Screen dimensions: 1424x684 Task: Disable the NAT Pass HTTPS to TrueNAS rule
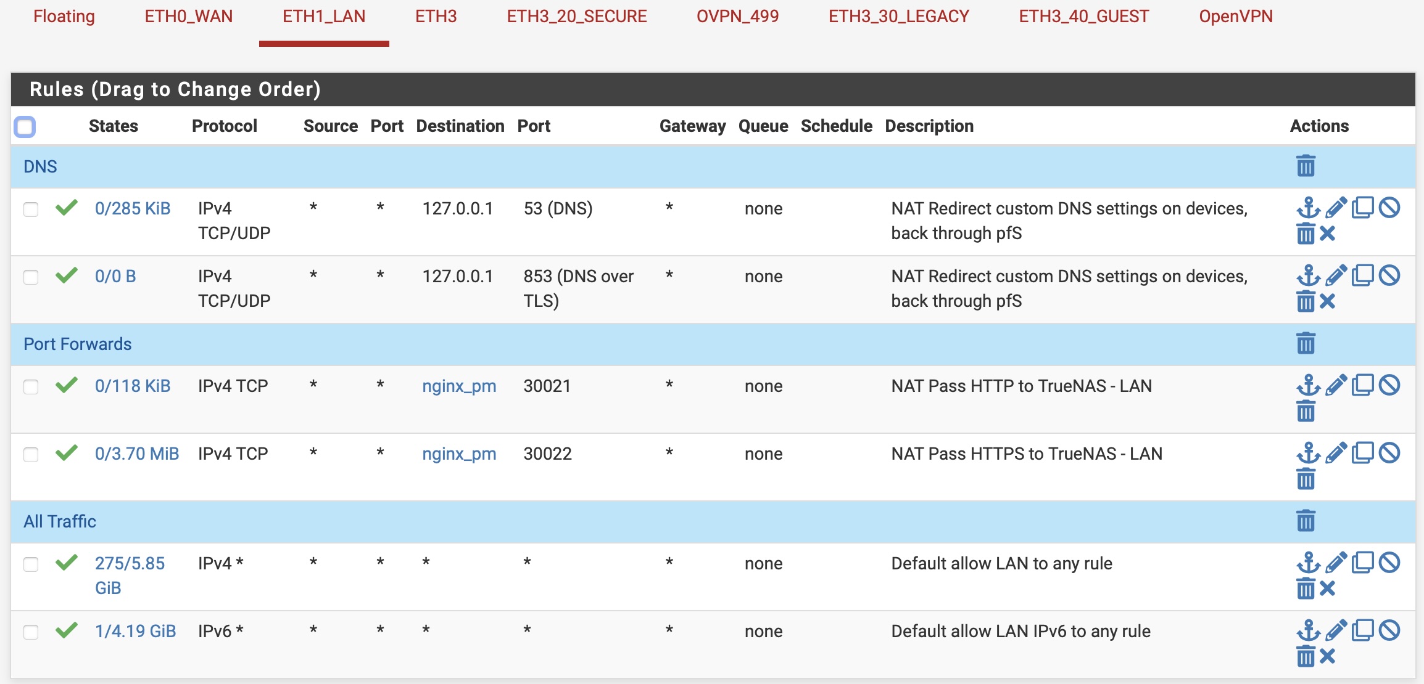(1389, 454)
